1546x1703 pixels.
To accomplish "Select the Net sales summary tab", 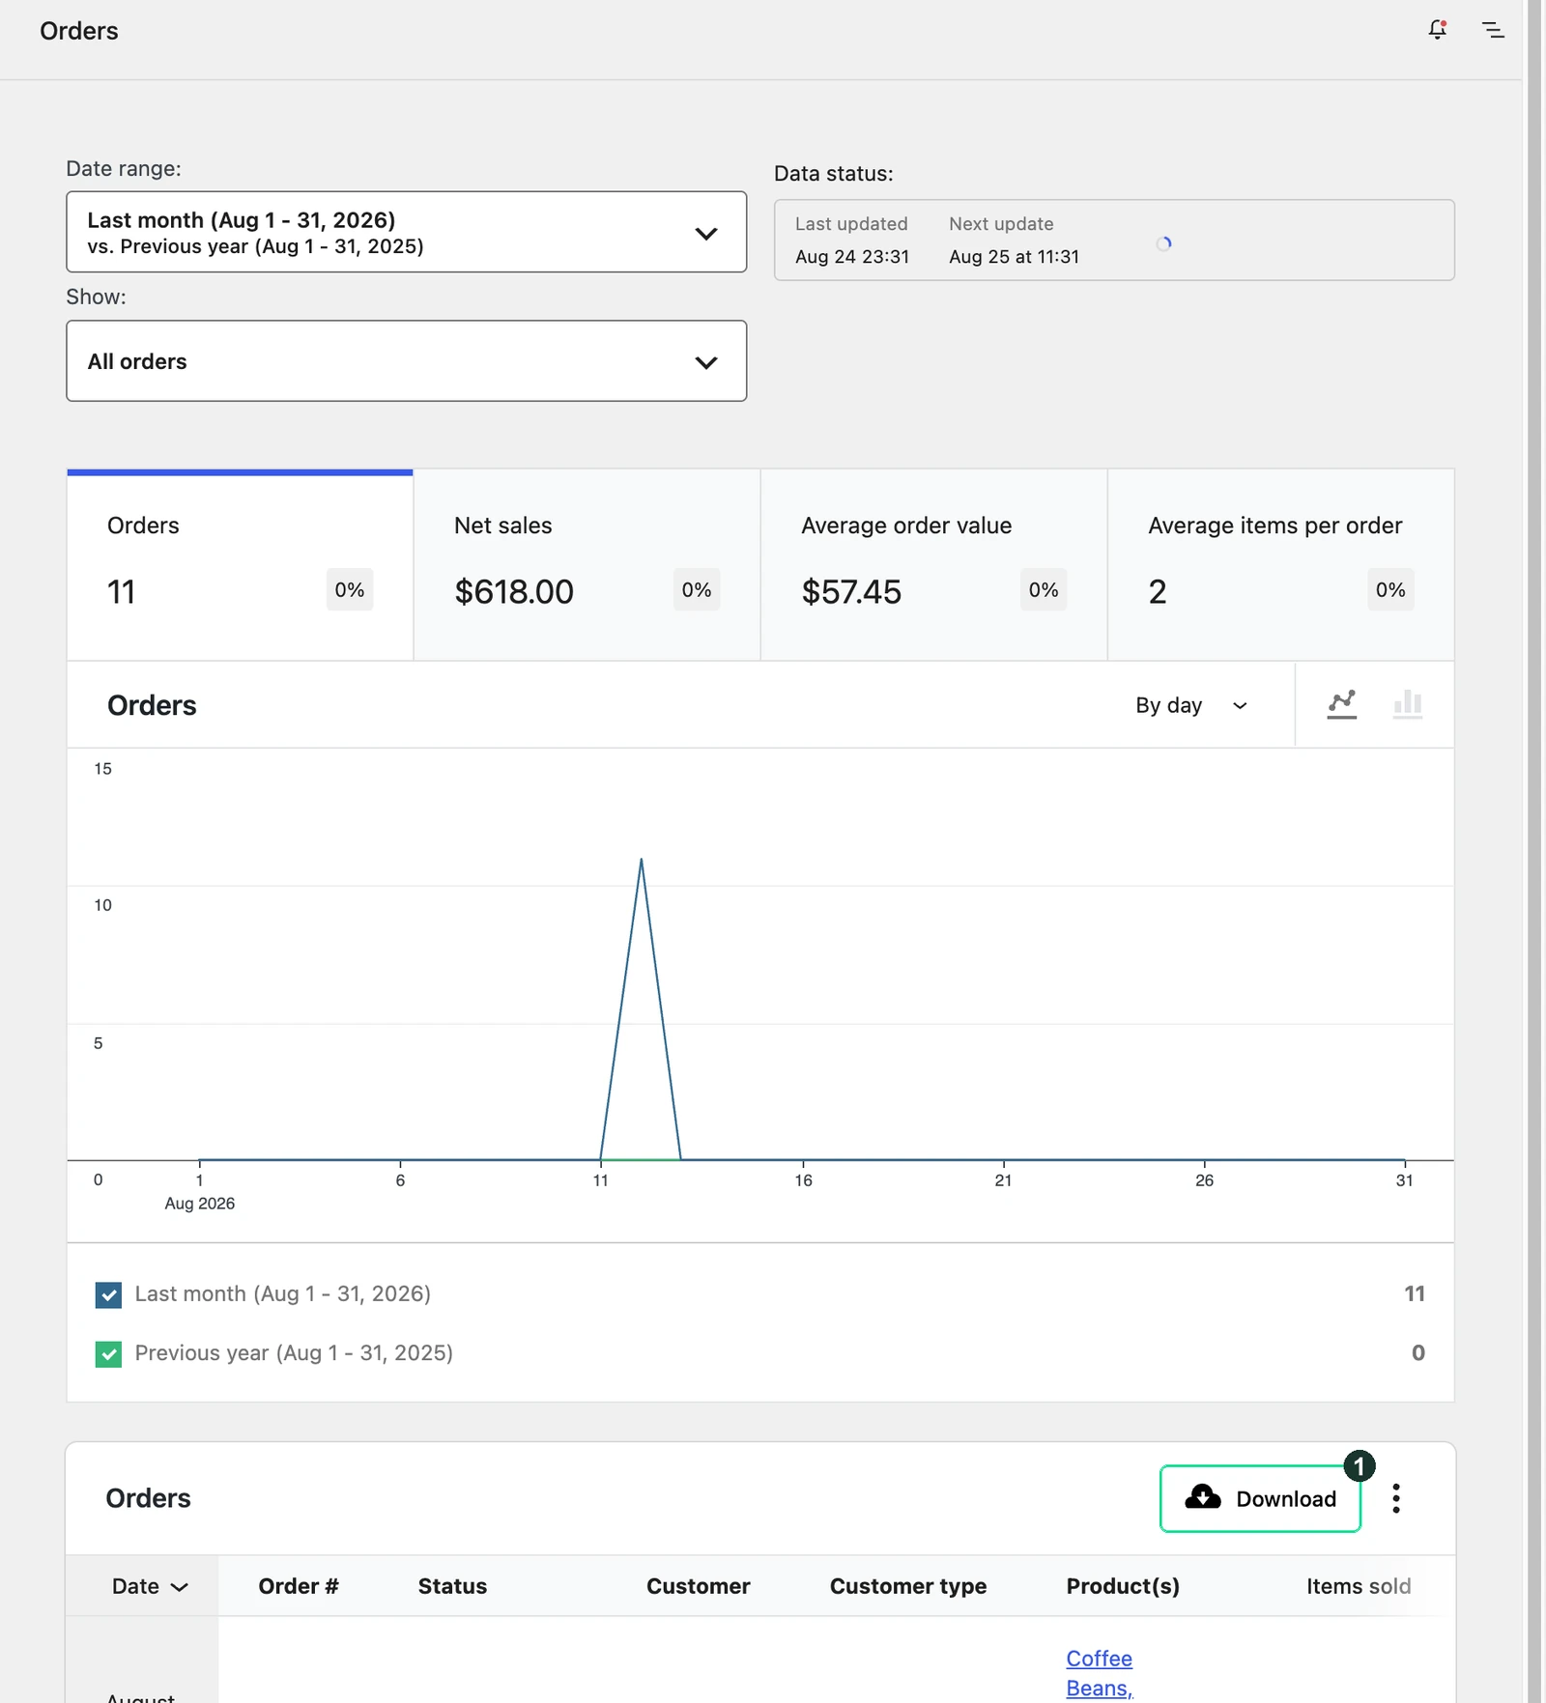I will (587, 565).
